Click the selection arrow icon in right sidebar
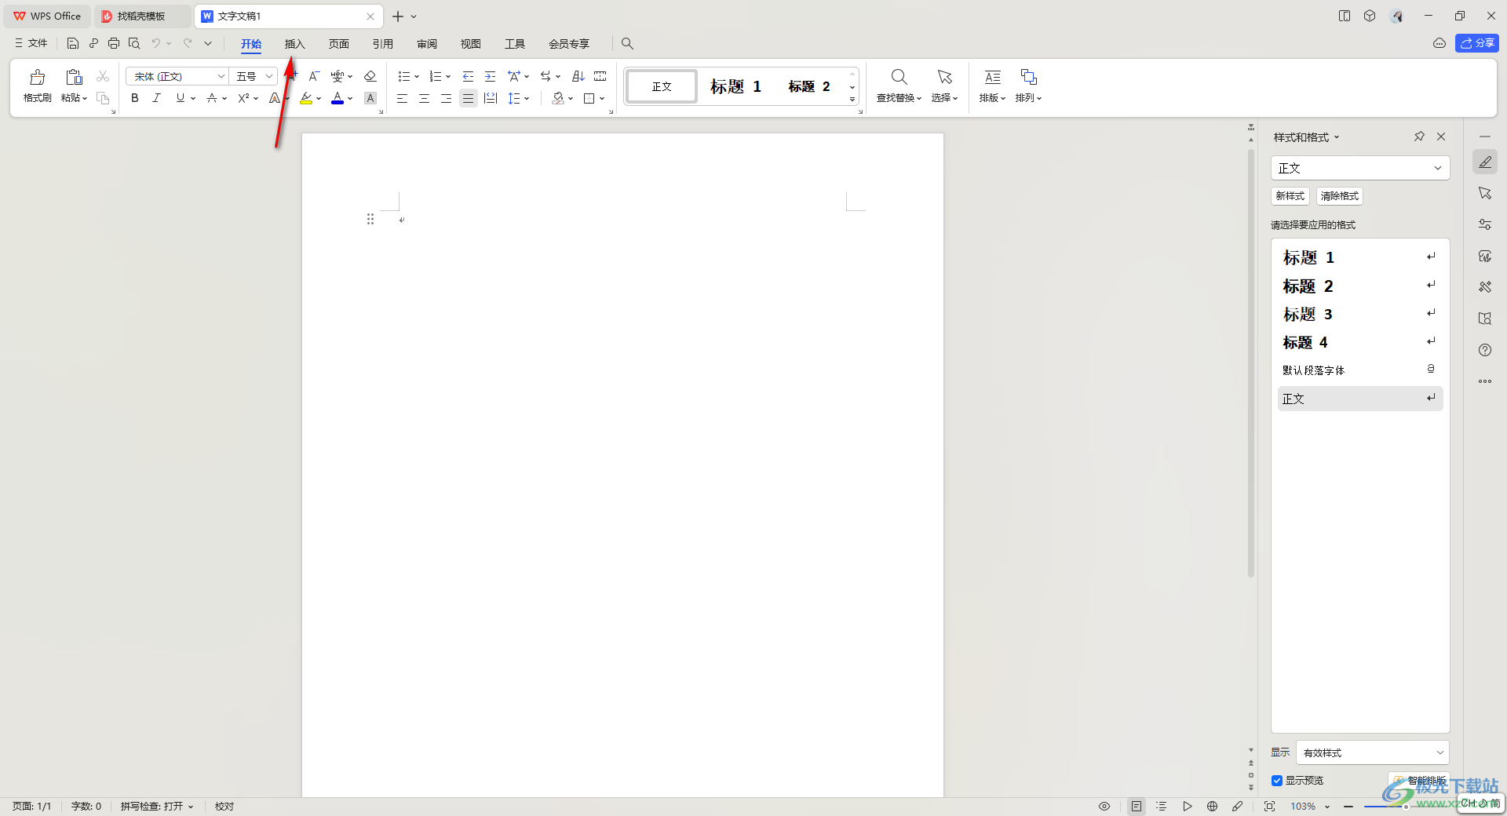The width and height of the screenshot is (1507, 816). tap(1485, 193)
